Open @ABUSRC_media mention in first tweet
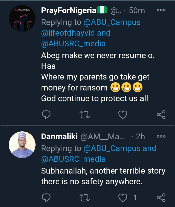The height and width of the screenshot is (207, 175). (x=73, y=44)
